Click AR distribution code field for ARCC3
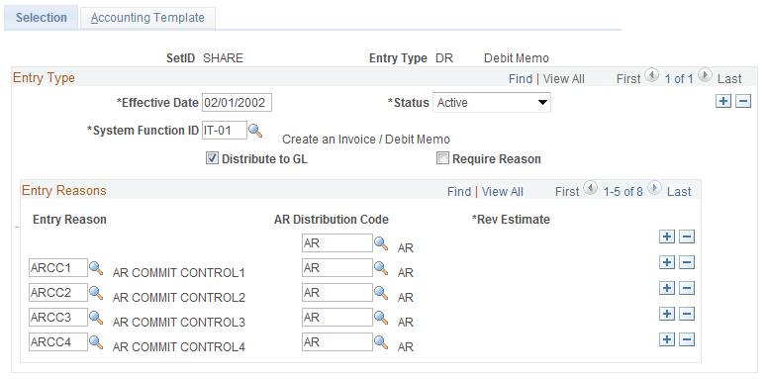Viewport: 767px width, 379px height. click(x=337, y=318)
